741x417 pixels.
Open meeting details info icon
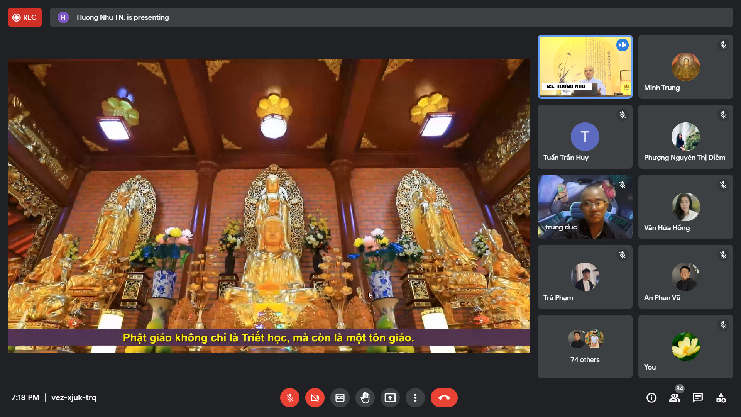(x=651, y=398)
